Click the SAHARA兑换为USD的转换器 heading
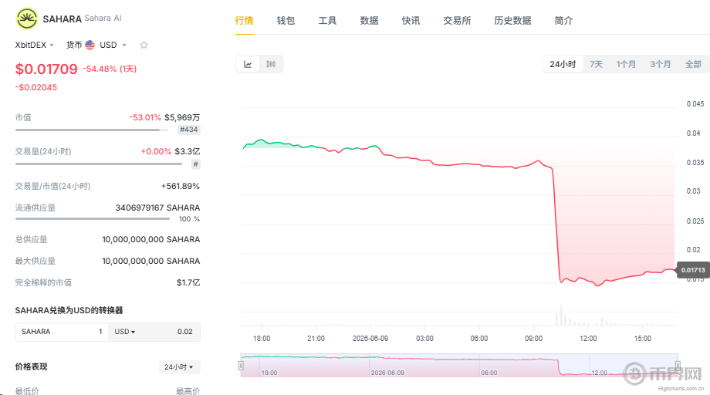710x395 pixels. pos(69,310)
